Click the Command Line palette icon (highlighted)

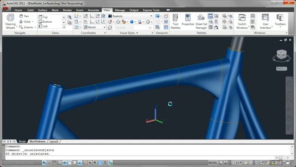point(210,16)
